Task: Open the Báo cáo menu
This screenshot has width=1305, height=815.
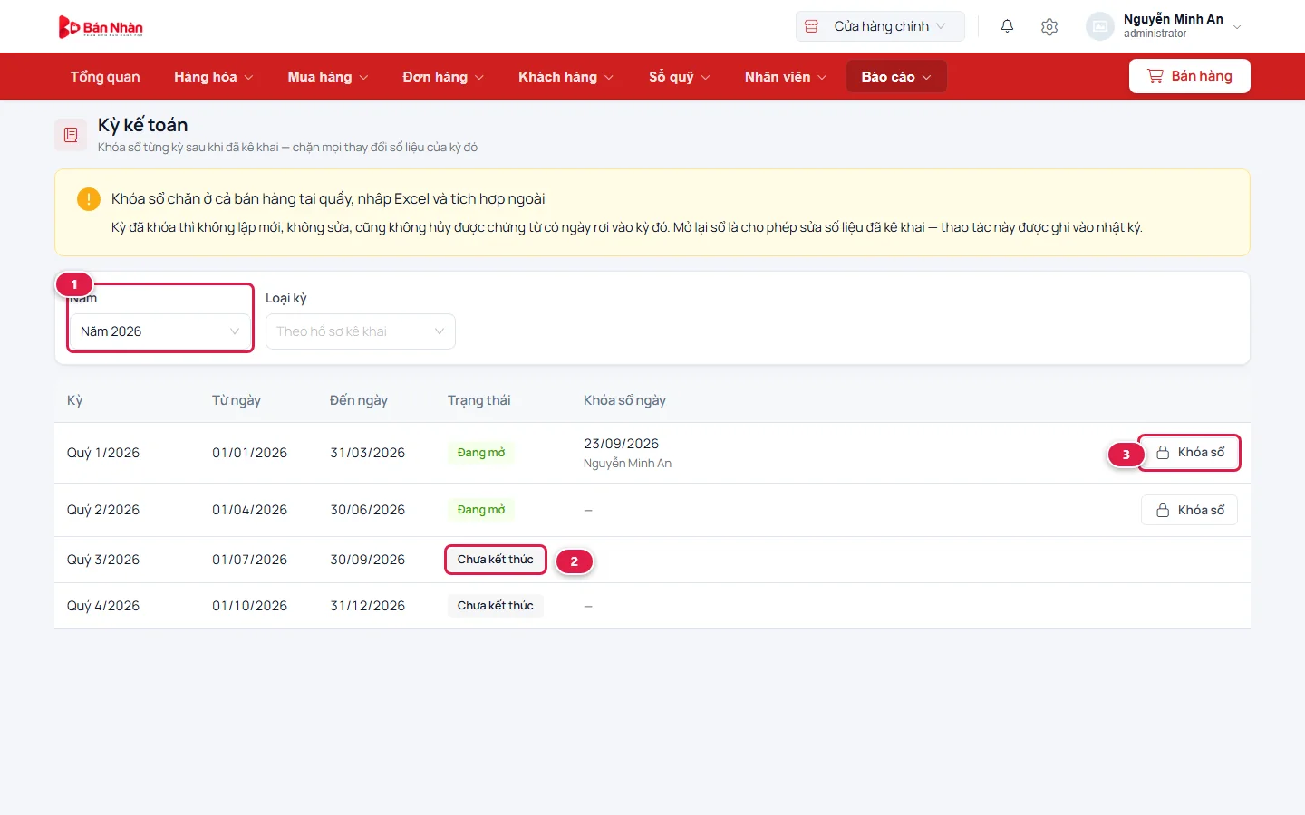Action: coord(896,77)
